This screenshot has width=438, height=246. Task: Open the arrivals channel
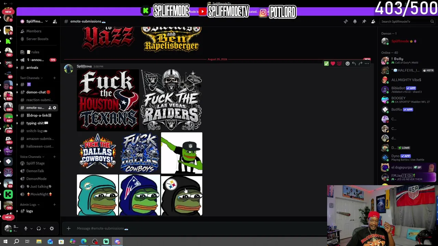coord(38,68)
